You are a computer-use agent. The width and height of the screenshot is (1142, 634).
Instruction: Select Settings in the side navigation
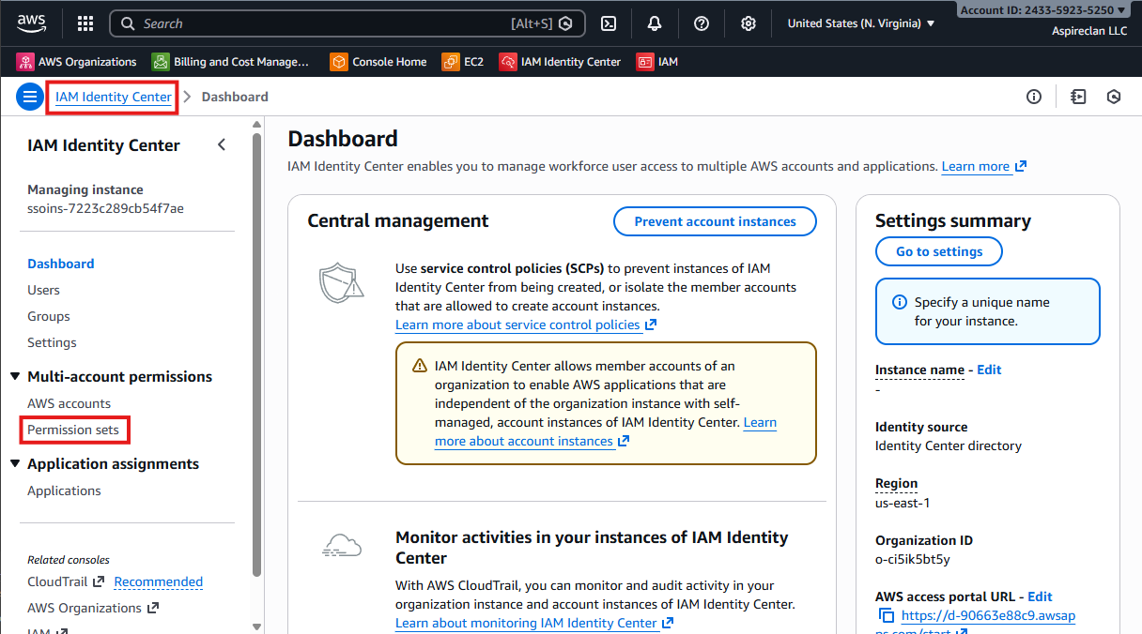(52, 342)
